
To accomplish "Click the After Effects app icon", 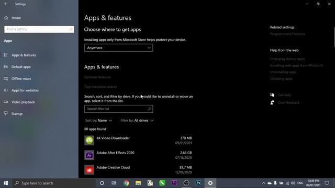I will 89,155.
